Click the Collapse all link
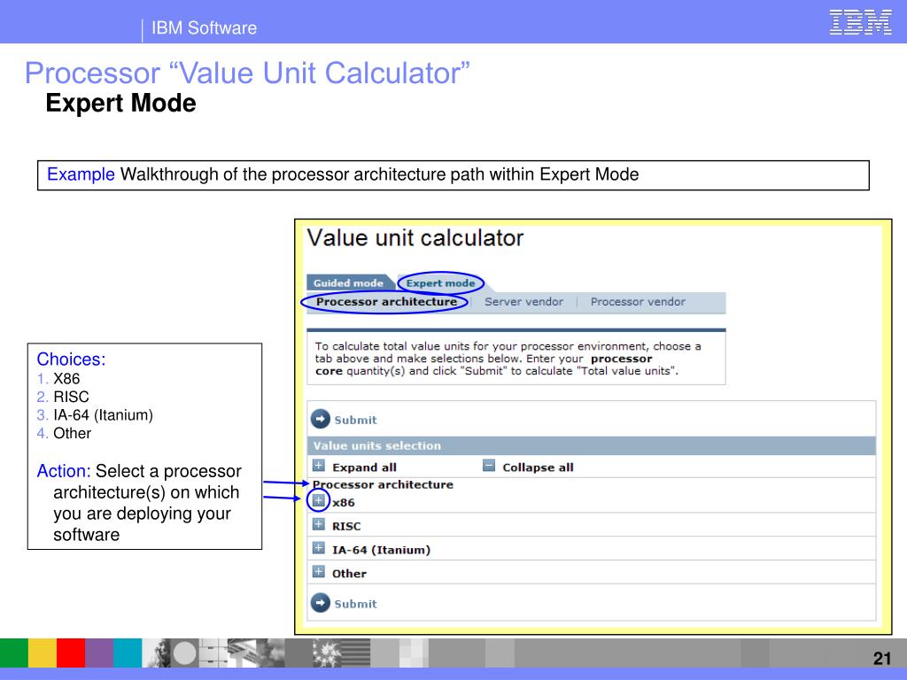This screenshot has width=907, height=680. tap(538, 467)
